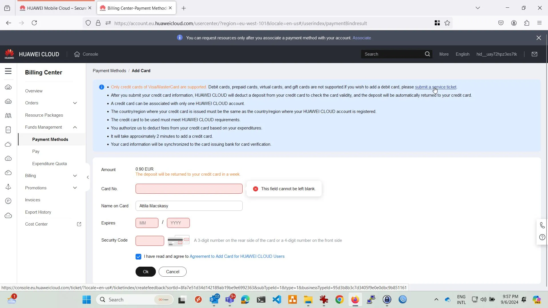Open Visual Studio Code from the taskbar

click(277, 300)
